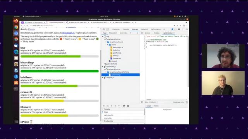Image resolution: width=248 pixels, height=139 pixels.
Task: Close the optimized.js editor tab
Action: (174, 33)
